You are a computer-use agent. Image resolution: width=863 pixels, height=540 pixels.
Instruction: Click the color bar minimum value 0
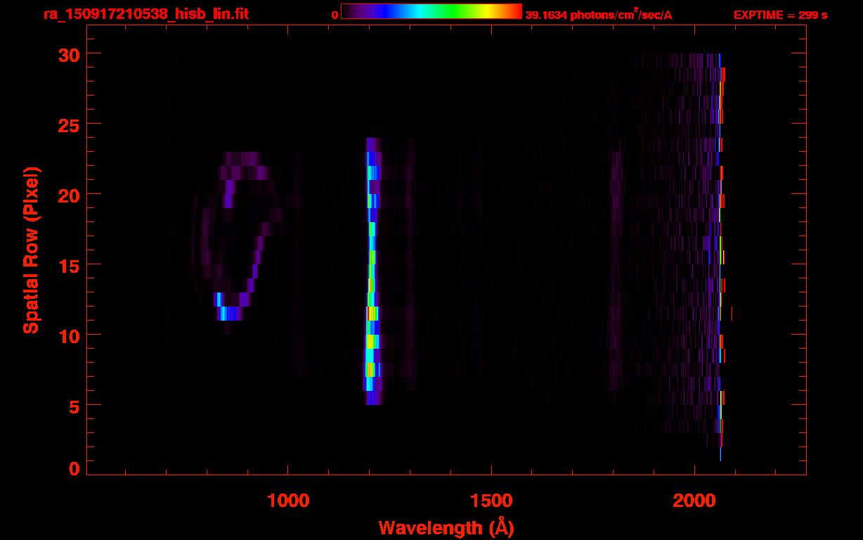[335, 15]
